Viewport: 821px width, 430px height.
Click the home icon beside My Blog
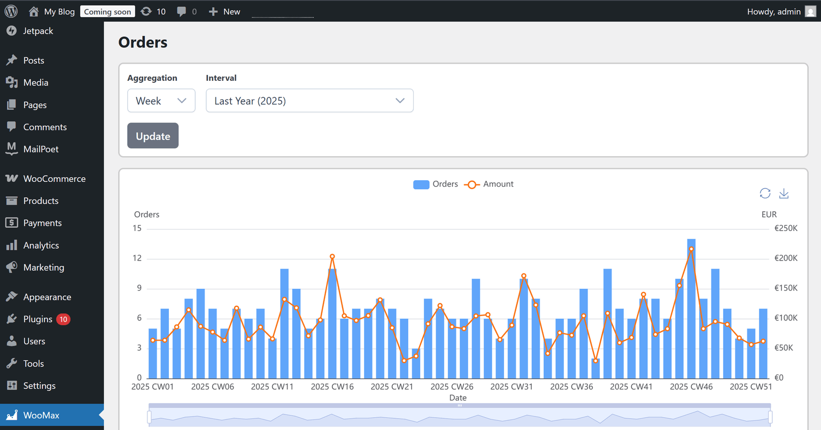34,11
